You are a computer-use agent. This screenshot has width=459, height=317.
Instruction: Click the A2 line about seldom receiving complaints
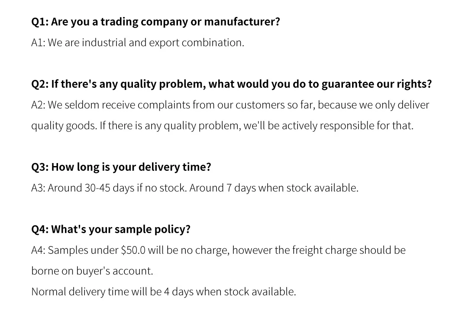(x=230, y=105)
